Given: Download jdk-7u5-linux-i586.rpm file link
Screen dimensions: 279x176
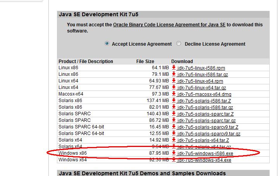Looking at the screenshot, I should (201, 68).
